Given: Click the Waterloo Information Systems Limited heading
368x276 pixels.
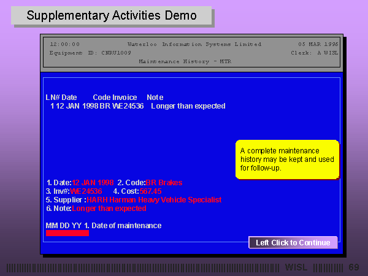Looking at the screenshot, I should [194, 44].
